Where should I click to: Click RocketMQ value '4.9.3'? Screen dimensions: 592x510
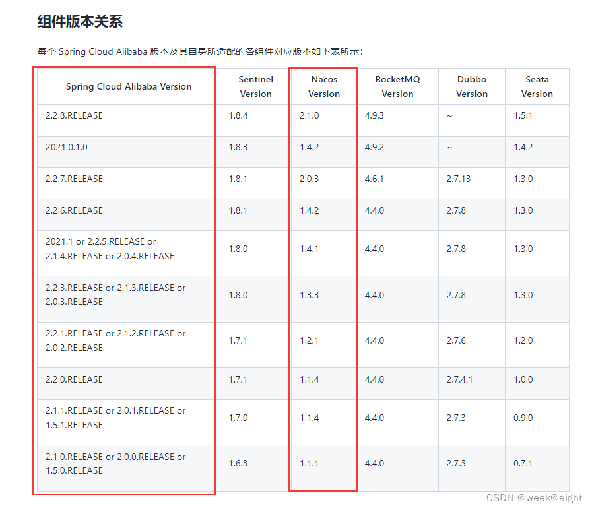click(x=374, y=115)
